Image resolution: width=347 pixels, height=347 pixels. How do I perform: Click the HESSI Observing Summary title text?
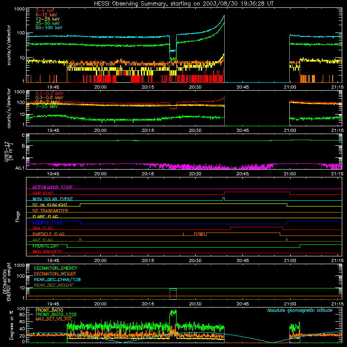pyautogui.click(x=183, y=4)
